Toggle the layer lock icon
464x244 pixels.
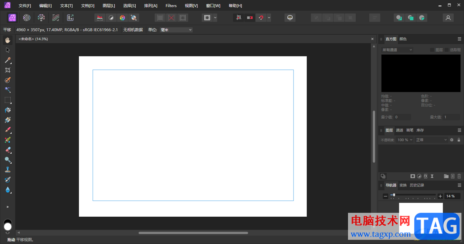[459, 140]
